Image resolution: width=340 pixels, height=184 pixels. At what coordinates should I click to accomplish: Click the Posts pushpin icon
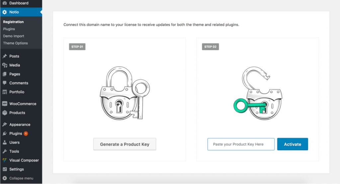(x=5, y=56)
